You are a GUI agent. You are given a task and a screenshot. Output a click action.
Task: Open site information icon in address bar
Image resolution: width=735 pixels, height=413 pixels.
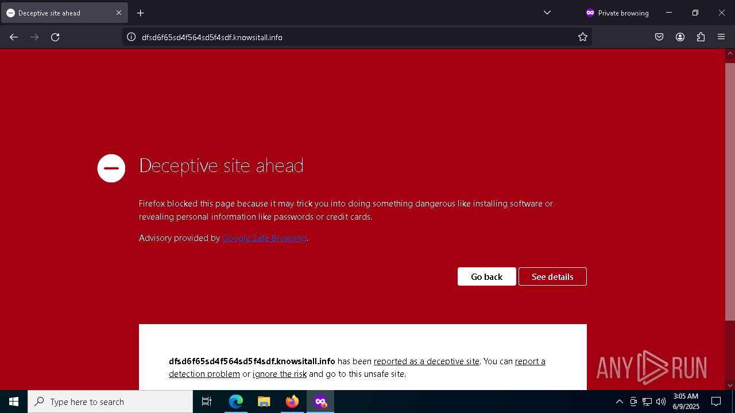[131, 37]
